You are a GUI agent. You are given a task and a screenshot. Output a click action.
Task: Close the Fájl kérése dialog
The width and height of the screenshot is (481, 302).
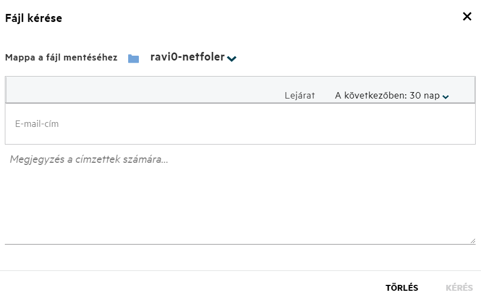tap(467, 17)
